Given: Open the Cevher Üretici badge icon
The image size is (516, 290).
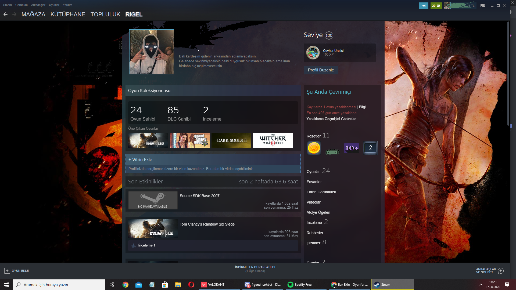Looking at the screenshot, I should tap(313, 53).
